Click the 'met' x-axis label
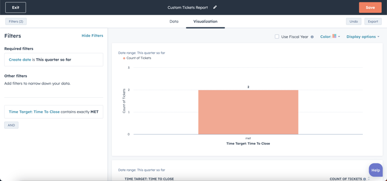 point(248,138)
